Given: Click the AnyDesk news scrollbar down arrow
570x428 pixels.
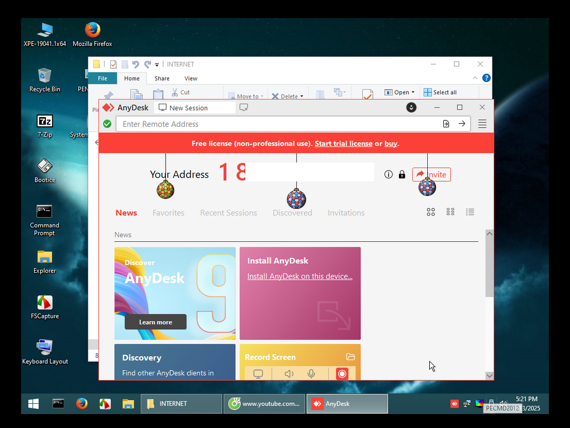Looking at the screenshot, I should pyautogui.click(x=489, y=376).
